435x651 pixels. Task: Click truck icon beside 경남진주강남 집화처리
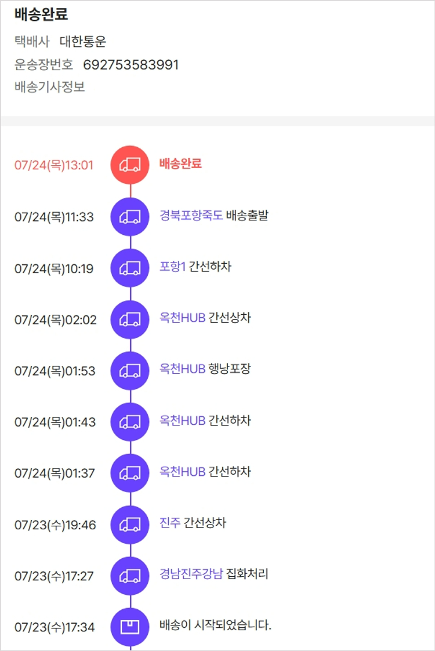(x=130, y=576)
